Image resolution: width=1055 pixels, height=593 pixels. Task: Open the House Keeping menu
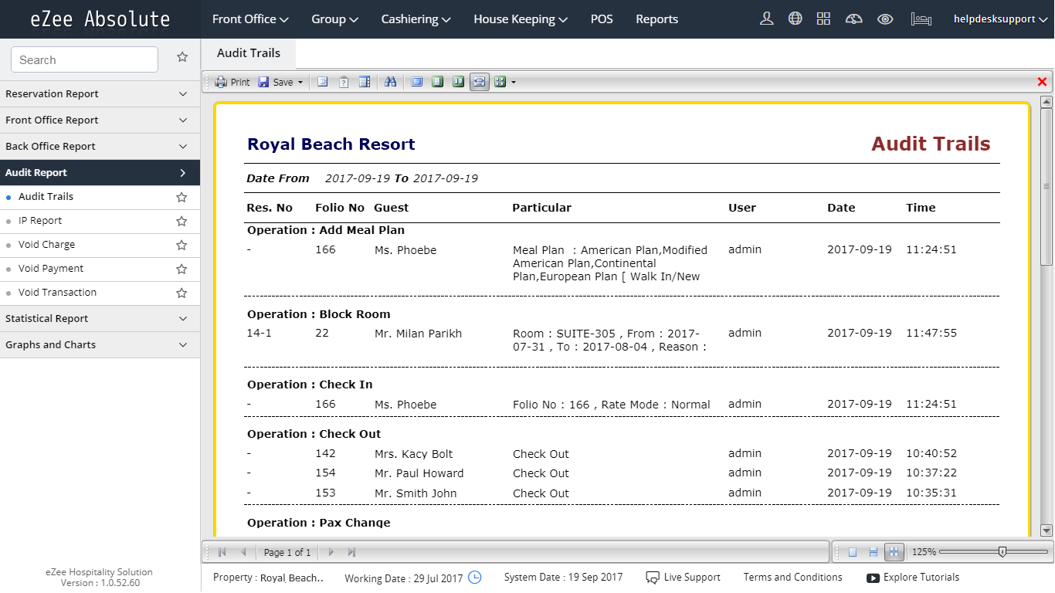coord(520,19)
